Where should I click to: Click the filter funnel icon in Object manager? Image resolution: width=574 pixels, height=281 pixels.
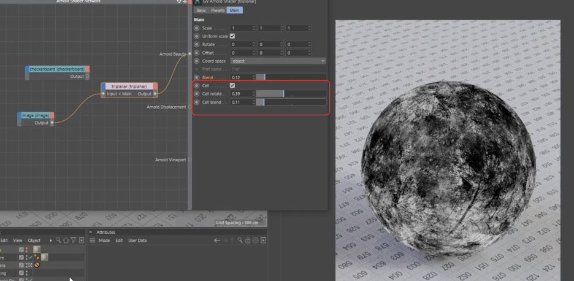tap(74, 241)
